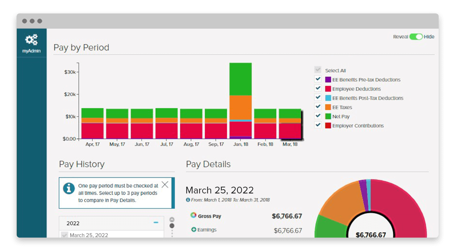The height and width of the screenshot is (251, 455).
Task: Toggle the Employer Contributions checkbox
Action: (x=318, y=125)
